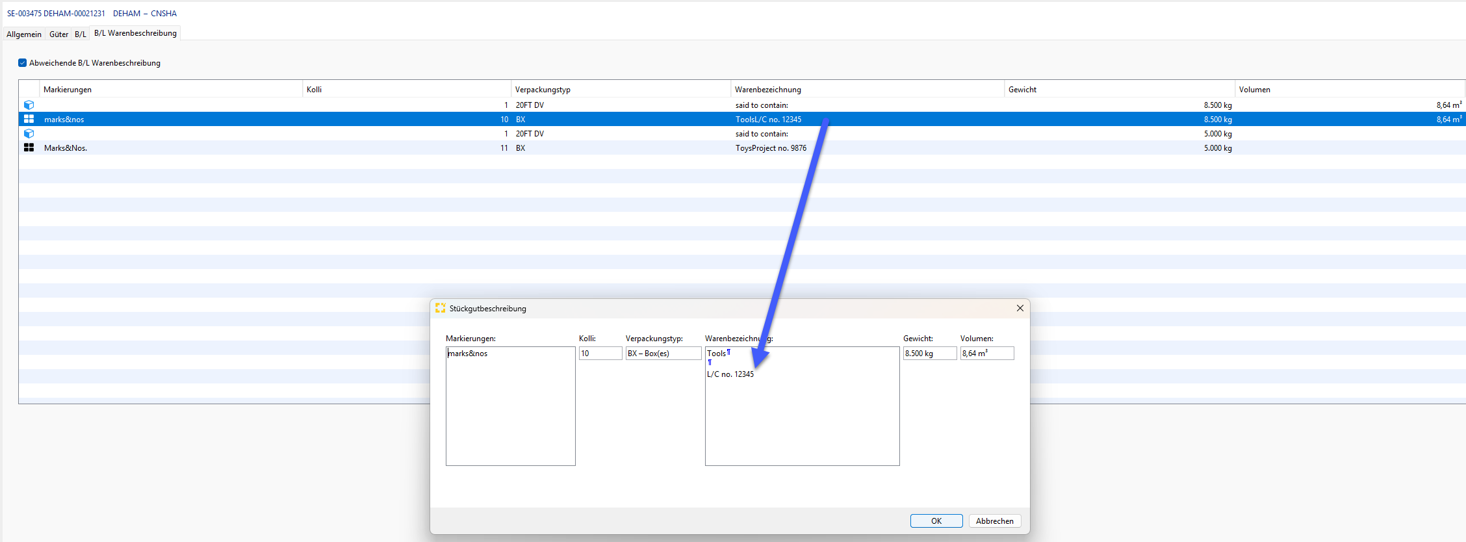This screenshot has height=542, width=1466.
Task: Uncheck Abweichende B/L Warenbeschreibung checkbox
Action: (23, 63)
